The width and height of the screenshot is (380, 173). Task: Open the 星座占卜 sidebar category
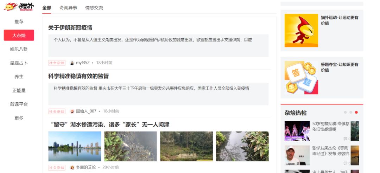point(19,63)
